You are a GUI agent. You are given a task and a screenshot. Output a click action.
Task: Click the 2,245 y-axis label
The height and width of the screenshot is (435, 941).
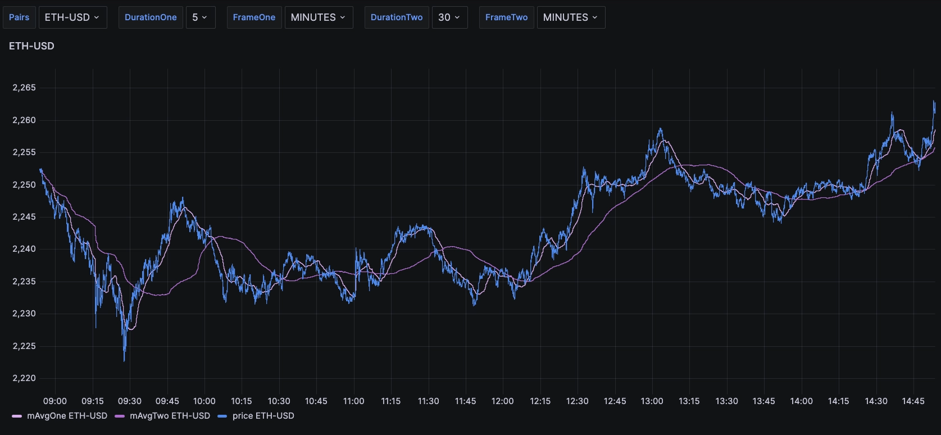pyautogui.click(x=24, y=217)
